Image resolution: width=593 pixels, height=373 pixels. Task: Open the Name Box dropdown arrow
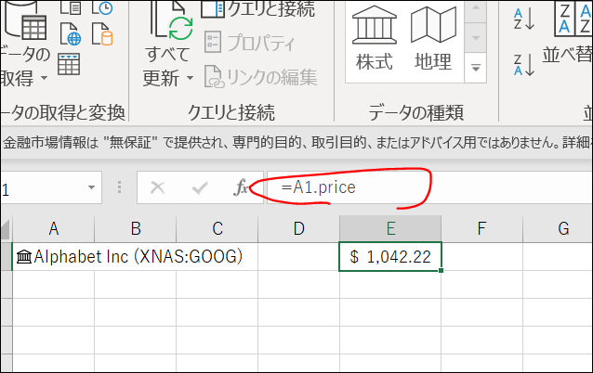pos(91,187)
